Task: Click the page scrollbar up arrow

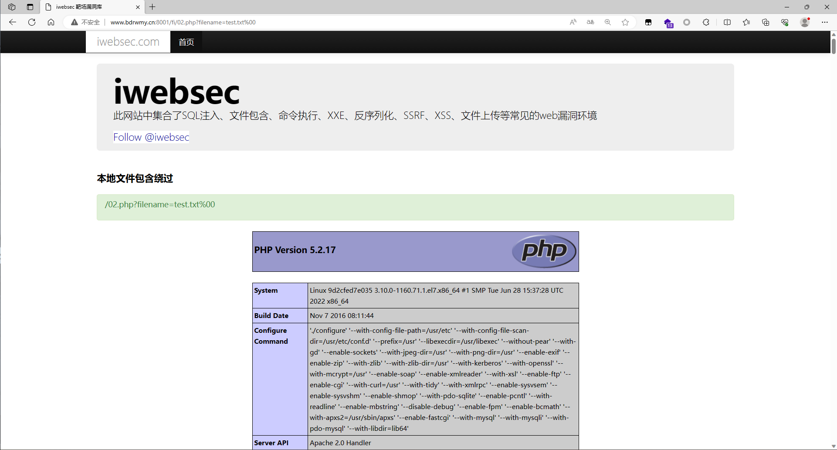Action: [834, 34]
